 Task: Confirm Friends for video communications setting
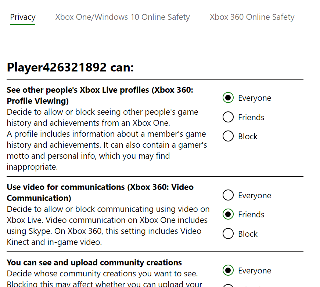pyautogui.click(x=228, y=214)
